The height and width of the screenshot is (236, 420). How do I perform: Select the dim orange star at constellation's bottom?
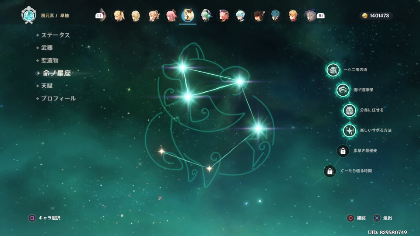click(209, 168)
